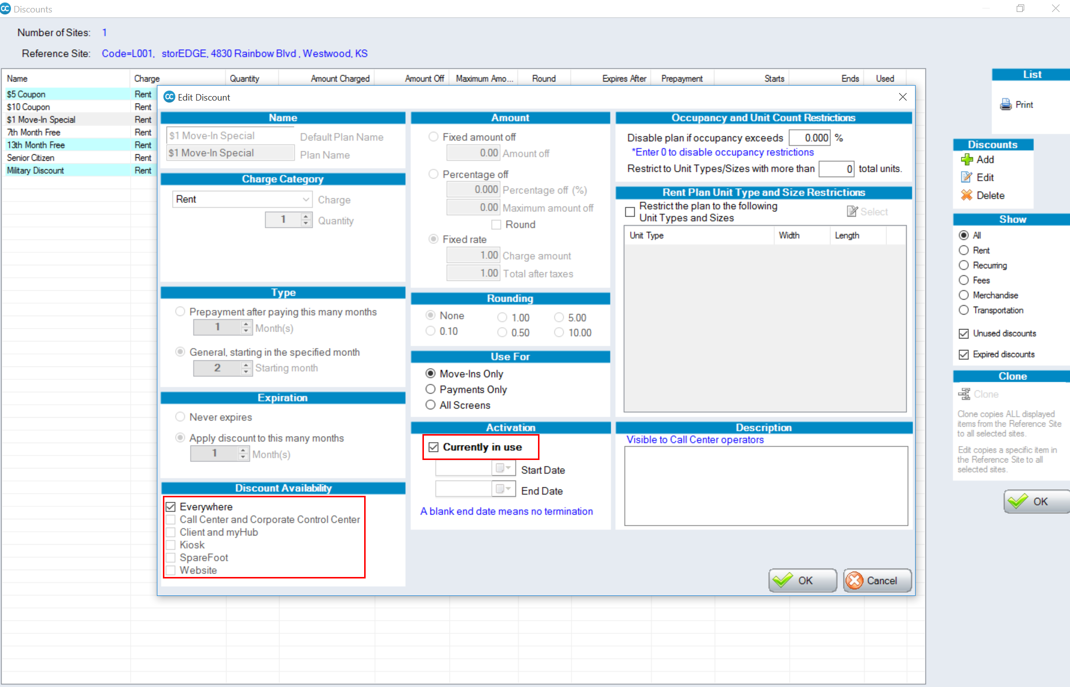Click the Expires After column header
Image resolution: width=1070 pixels, height=687 pixels.
pyautogui.click(x=611, y=79)
